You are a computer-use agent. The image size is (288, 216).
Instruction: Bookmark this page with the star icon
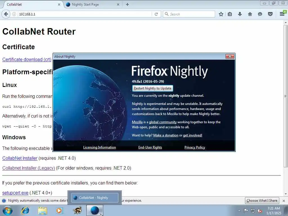point(221,14)
